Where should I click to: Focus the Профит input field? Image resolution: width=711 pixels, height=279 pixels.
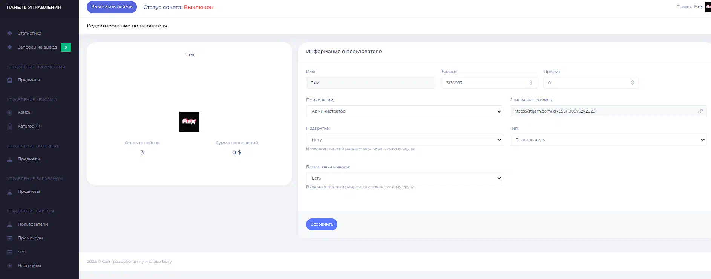pyautogui.click(x=587, y=83)
